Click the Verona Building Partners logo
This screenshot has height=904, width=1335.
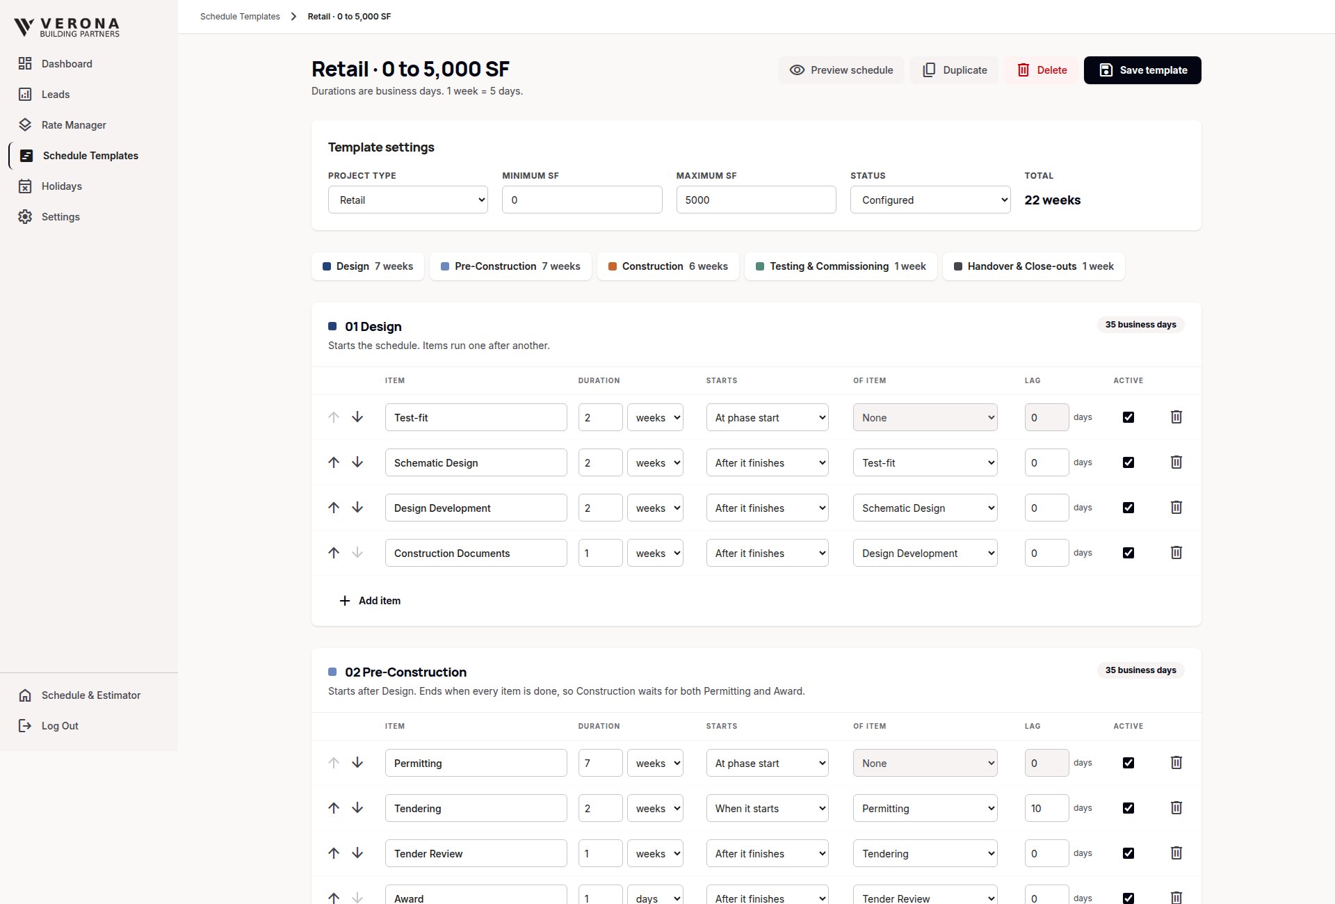coord(67,27)
